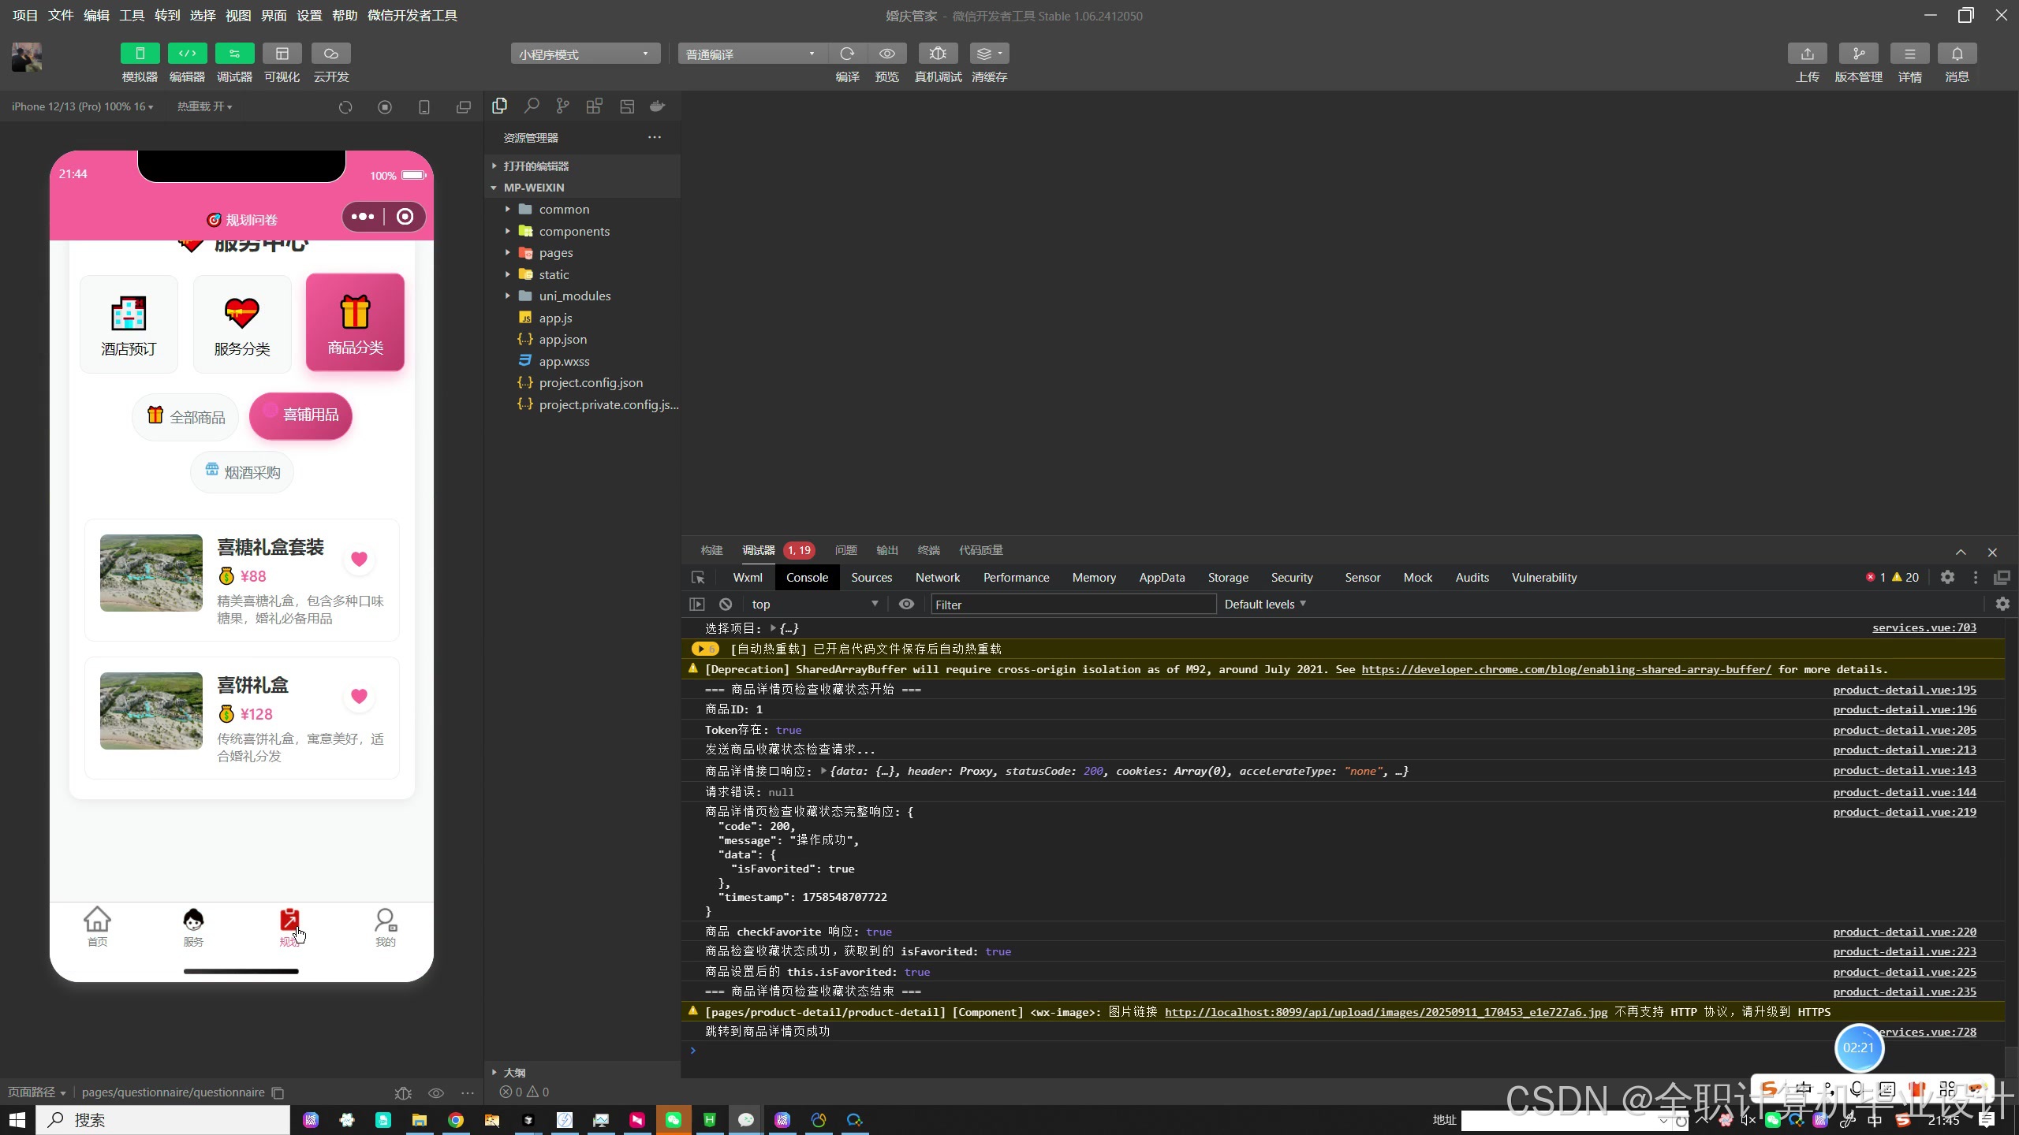Open the enabling-shared-array-buffer link

coord(1566,669)
